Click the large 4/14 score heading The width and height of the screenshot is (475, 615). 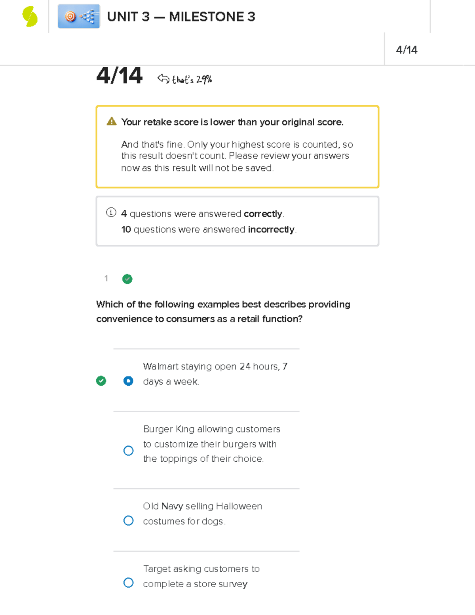click(x=119, y=76)
